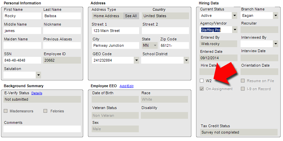Click the Race field showing White
Image resolution: width=283 pixels, height=141 pixels.
click(164, 99)
